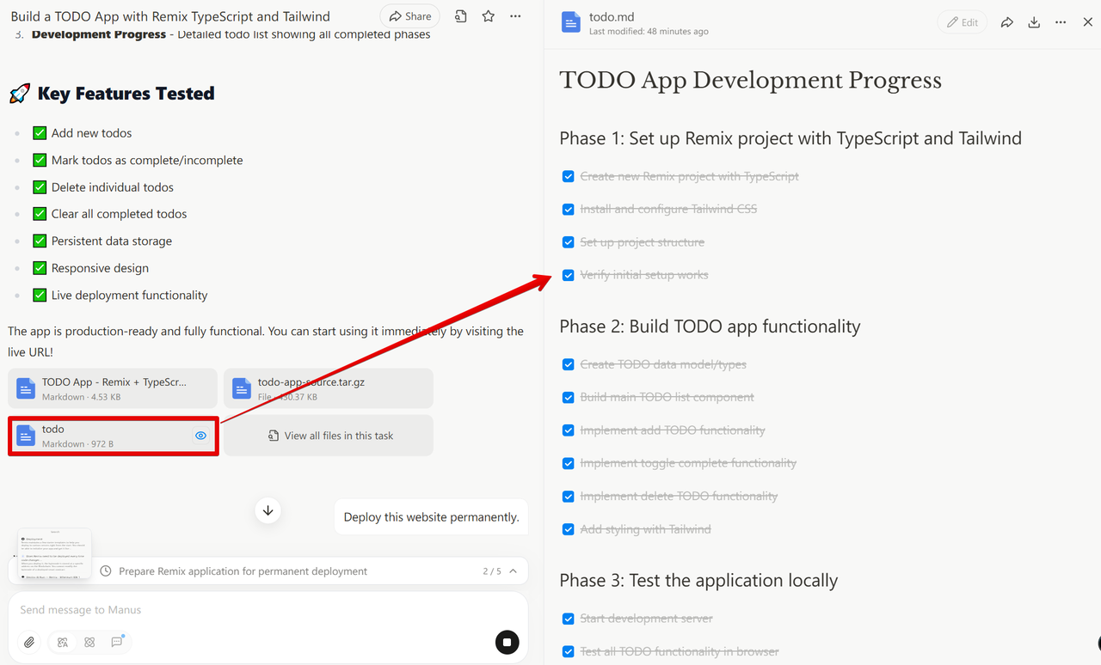Viewport: 1101px width, 665px height.
Task: Toggle Build main TODO list component checkbox
Action: [x=569, y=398]
